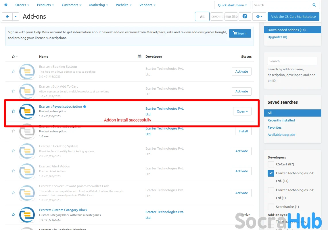Select the All storefronts button
Viewport: 328px width, 230px height.
202,16
